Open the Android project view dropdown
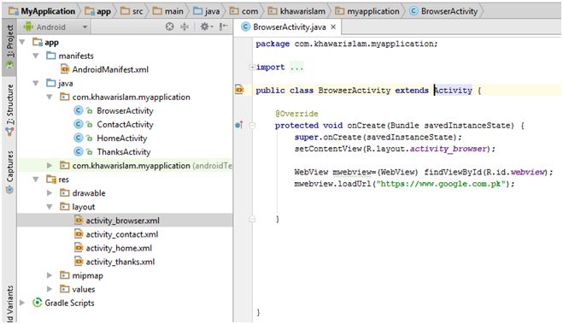The height and width of the screenshot is (324, 563). [56, 27]
